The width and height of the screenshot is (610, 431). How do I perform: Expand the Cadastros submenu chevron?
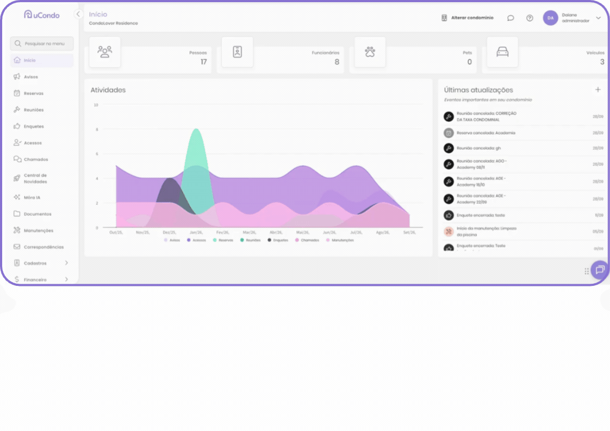pyautogui.click(x=66, y=263)
